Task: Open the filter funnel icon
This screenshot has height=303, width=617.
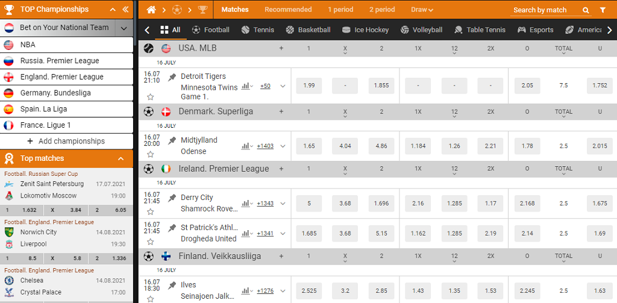Action: pyautogui.click(x=603, y=10)
